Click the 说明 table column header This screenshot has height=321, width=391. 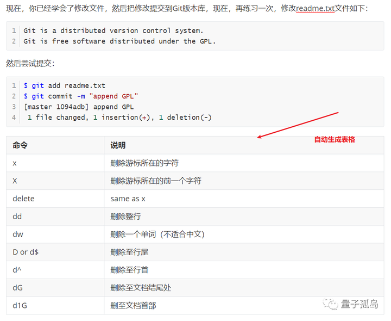tap(118, 145)
